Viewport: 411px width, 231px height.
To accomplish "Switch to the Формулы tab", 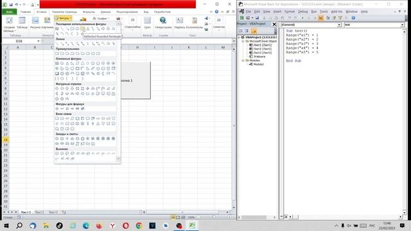I will coord(89,12).
